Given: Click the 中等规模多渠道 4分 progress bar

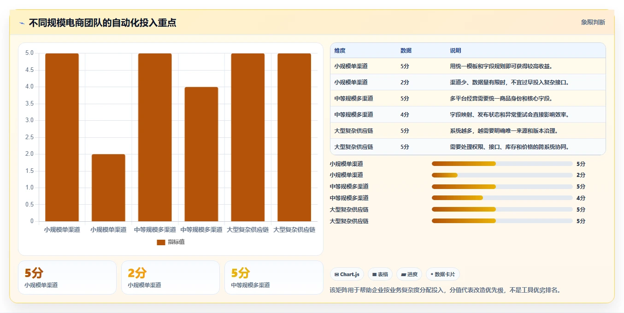Looking at the screenshot, I should 502,198.
